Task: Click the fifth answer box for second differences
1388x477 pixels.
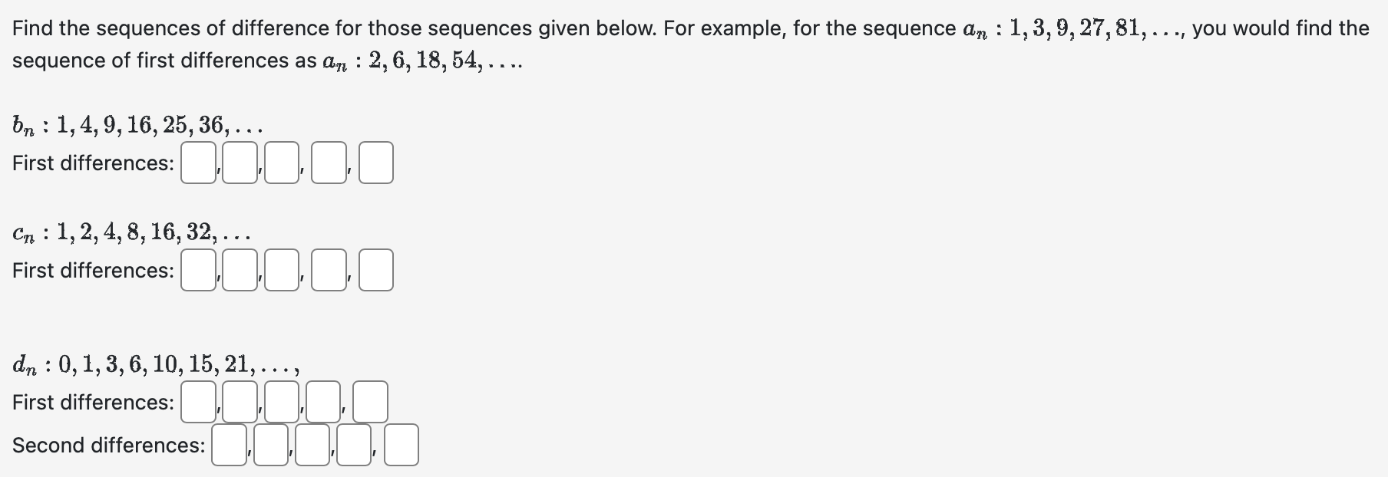Action: pos(399,445)
